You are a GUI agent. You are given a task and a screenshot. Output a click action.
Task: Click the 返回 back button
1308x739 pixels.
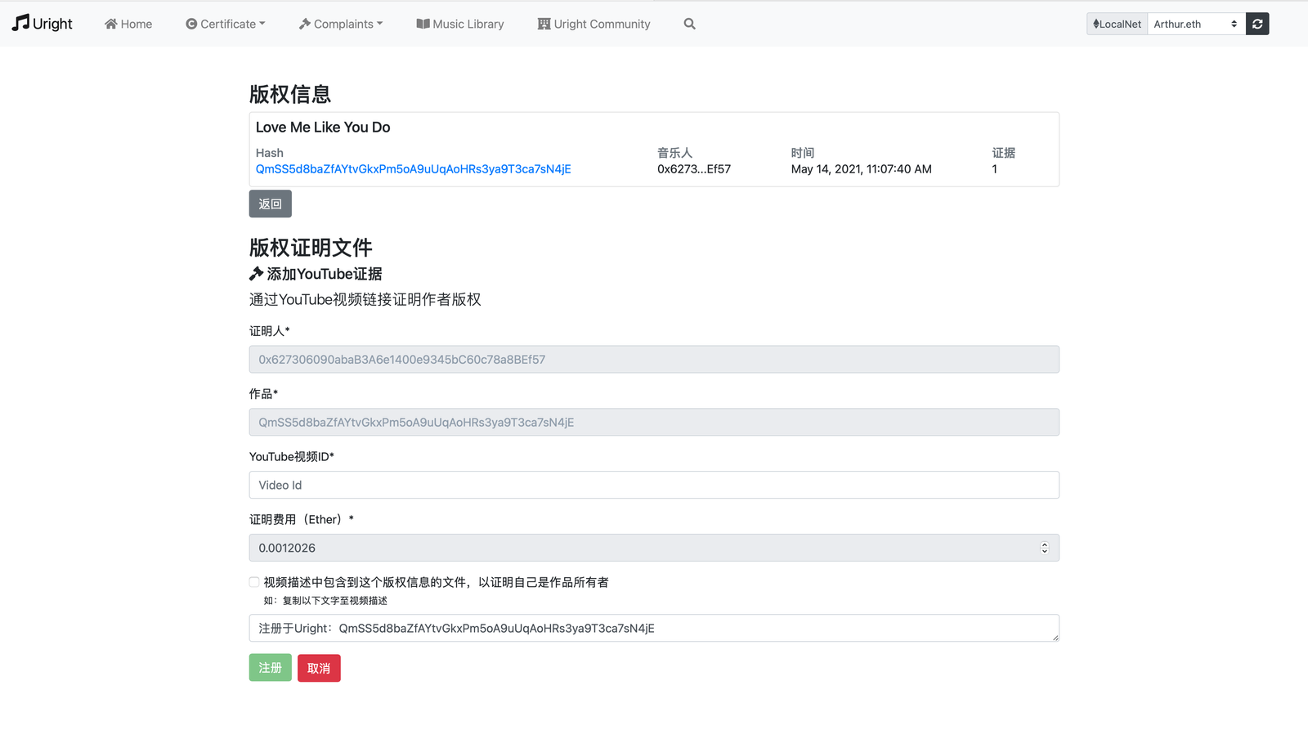coord(271,204)
